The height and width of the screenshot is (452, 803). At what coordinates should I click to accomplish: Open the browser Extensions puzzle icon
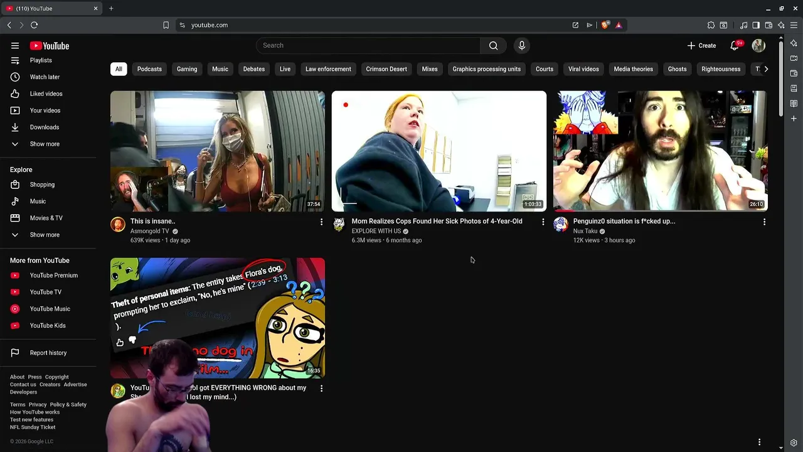(711, 25)
